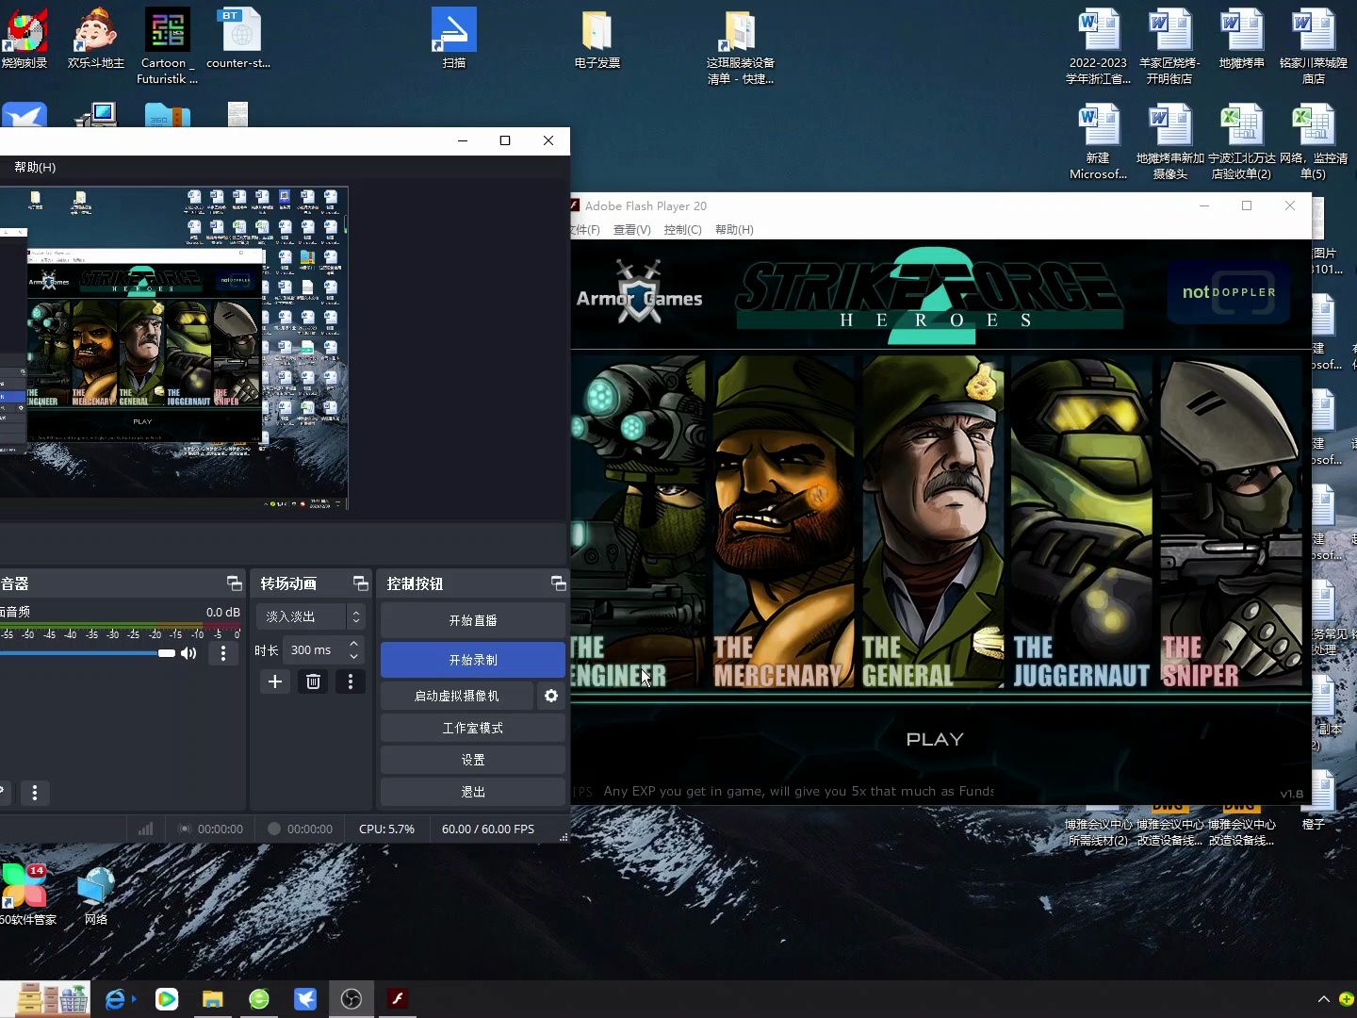This screenshot has height=1018, width=1357.
Task: Enable 工作室模式 studio mode
Action: tap(473, 728)
